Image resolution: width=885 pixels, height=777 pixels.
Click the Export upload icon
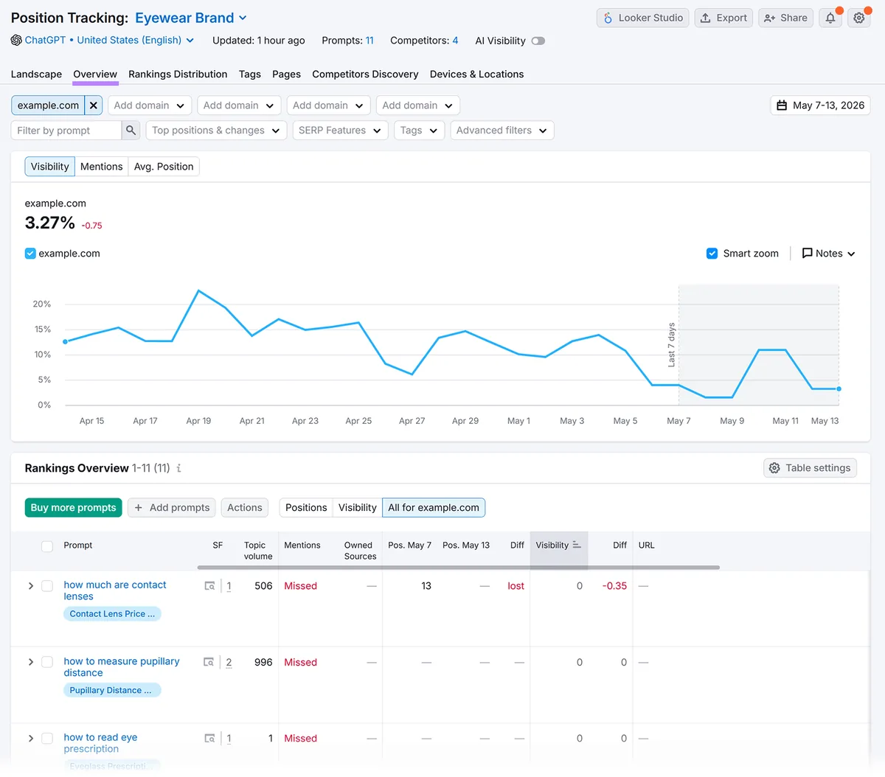click(x=706, y=18)
